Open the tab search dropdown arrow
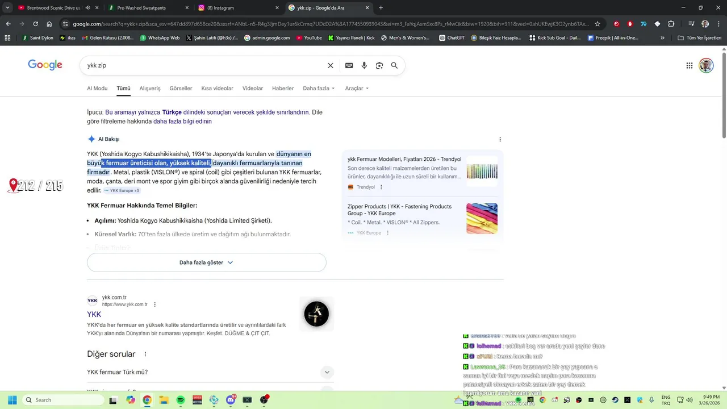This screenshot has height=409, width=727. pos(7,8)
